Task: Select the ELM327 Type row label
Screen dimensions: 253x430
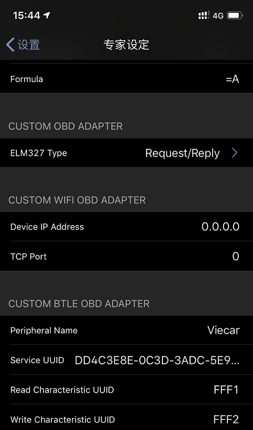Action: [38, 153]
